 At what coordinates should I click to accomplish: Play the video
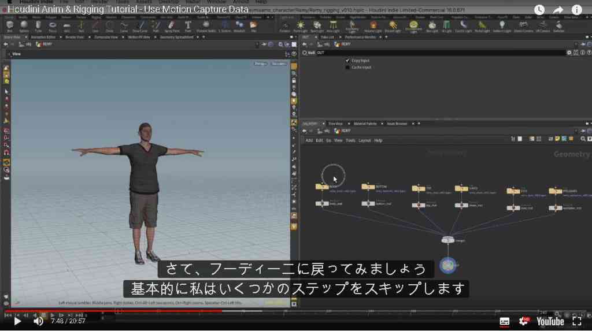coord(17,322)
